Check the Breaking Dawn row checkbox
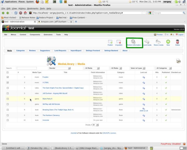 coord(7,110)
